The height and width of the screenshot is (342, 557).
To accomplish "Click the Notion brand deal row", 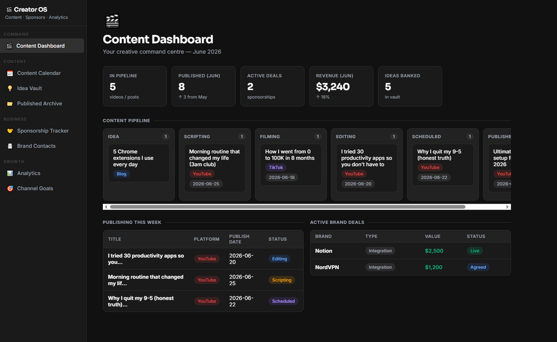I will point(410,251).
